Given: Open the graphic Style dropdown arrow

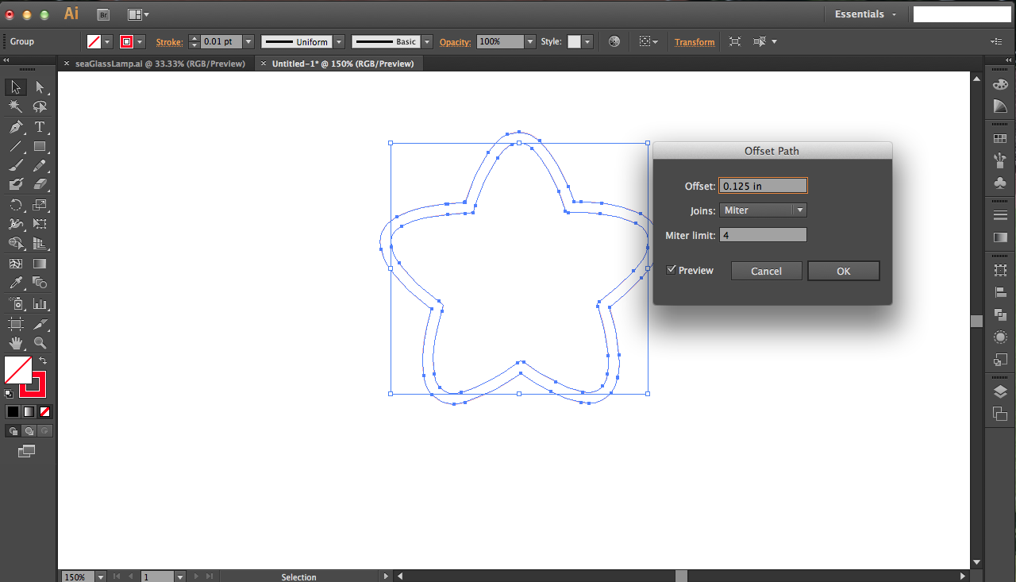Looking at the screenshot, I should (587, 42).
